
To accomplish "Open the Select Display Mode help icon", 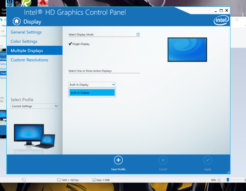I will click(x=138, y=34).
